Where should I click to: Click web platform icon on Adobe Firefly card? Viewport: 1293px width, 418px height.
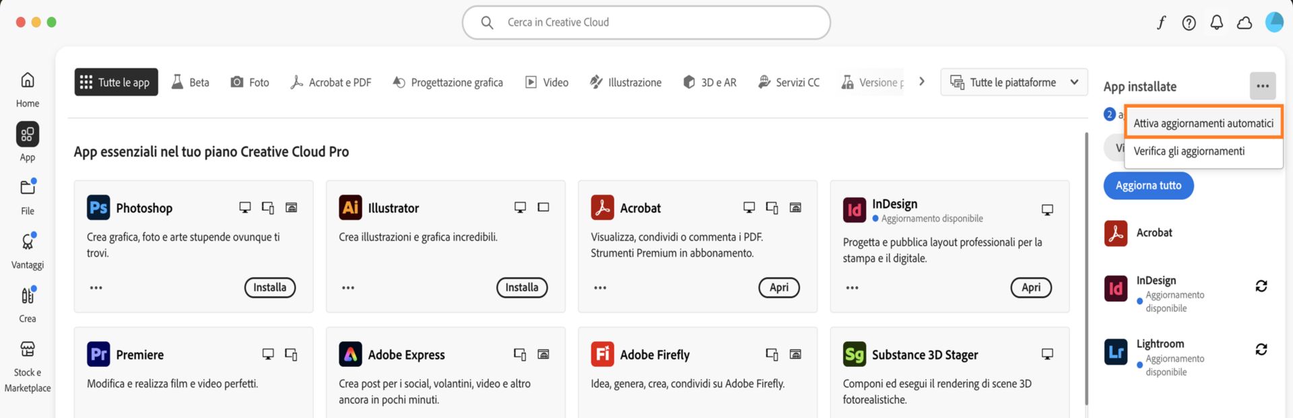(x=795, y=354)
